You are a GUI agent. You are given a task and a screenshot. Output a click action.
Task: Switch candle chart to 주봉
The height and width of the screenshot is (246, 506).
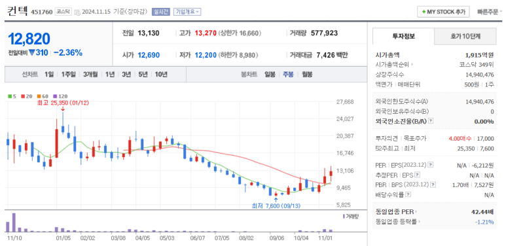click(x=288, y=75)
